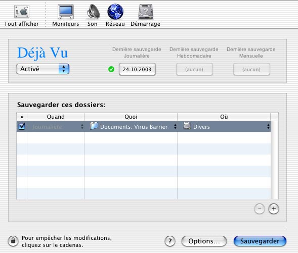Click the (aucun) Hebdomadaire backup button
Image resolution: width=298 pixels, height=253 pixels.
pos(194,69)
